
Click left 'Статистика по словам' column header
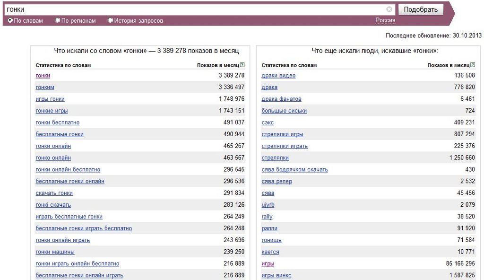tap(63, 65)
